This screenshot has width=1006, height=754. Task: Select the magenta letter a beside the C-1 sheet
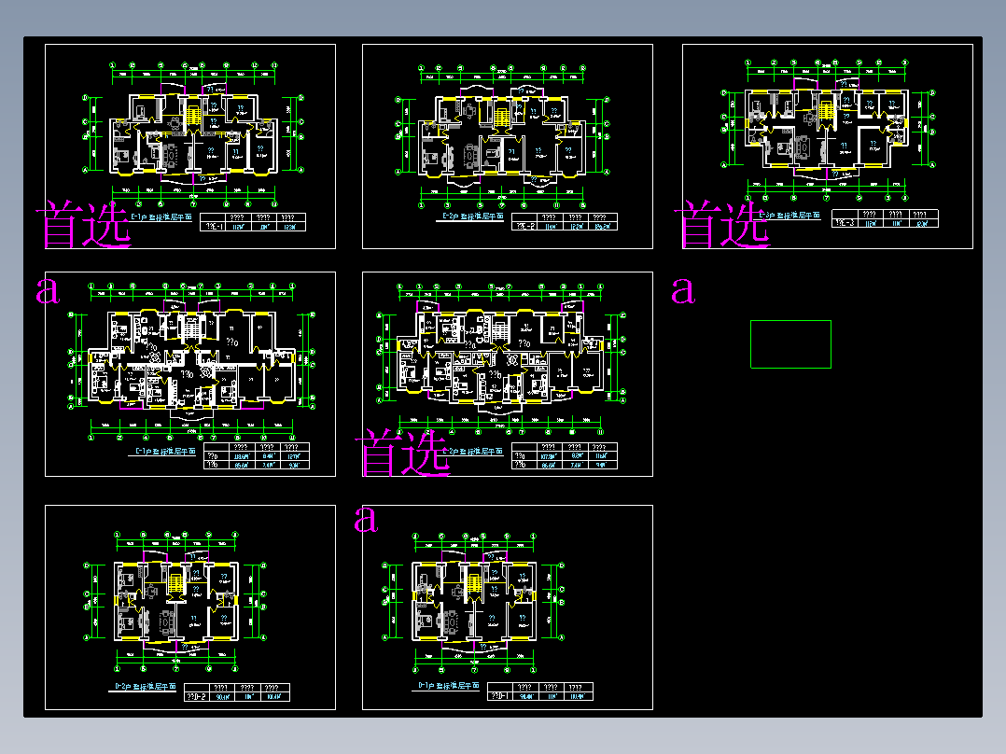[49, 291]
